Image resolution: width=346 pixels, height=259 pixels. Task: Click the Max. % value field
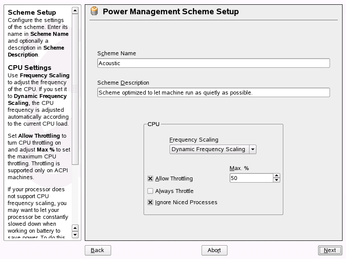251,178
